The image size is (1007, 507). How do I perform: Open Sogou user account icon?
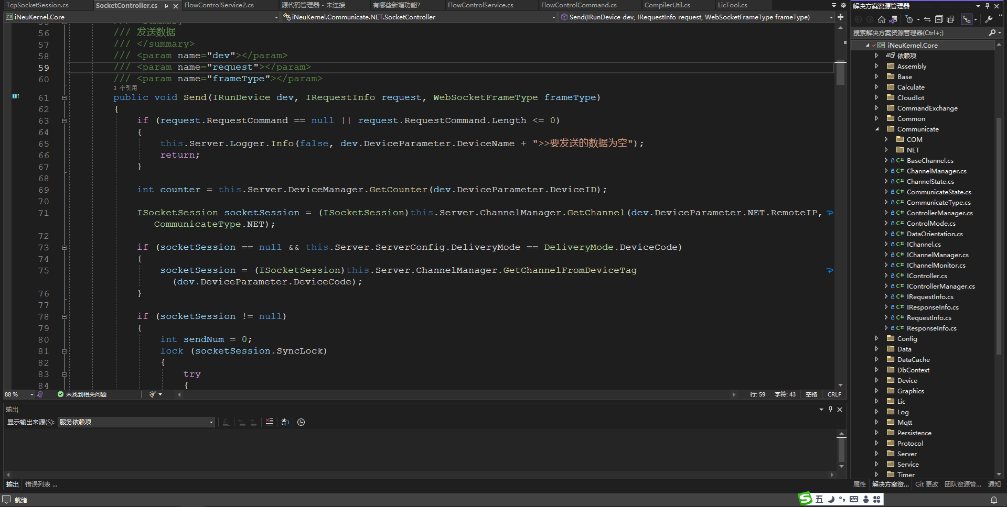(865, 499)
